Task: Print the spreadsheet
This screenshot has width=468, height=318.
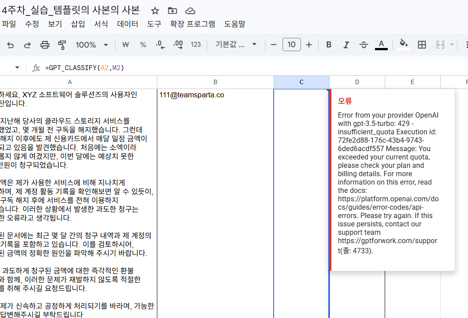Action: point(45,45)
